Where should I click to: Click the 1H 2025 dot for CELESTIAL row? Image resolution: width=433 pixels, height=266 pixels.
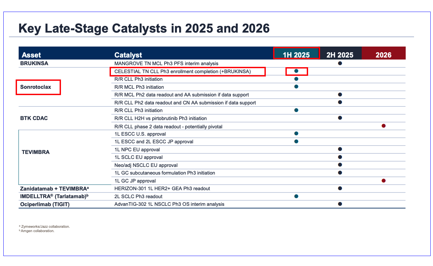296,71
